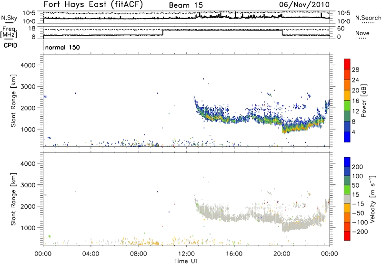Click the date '06/Nov/2010'
Image resolution: width=381 pixels, height=264 pixels.
(304, 5)
